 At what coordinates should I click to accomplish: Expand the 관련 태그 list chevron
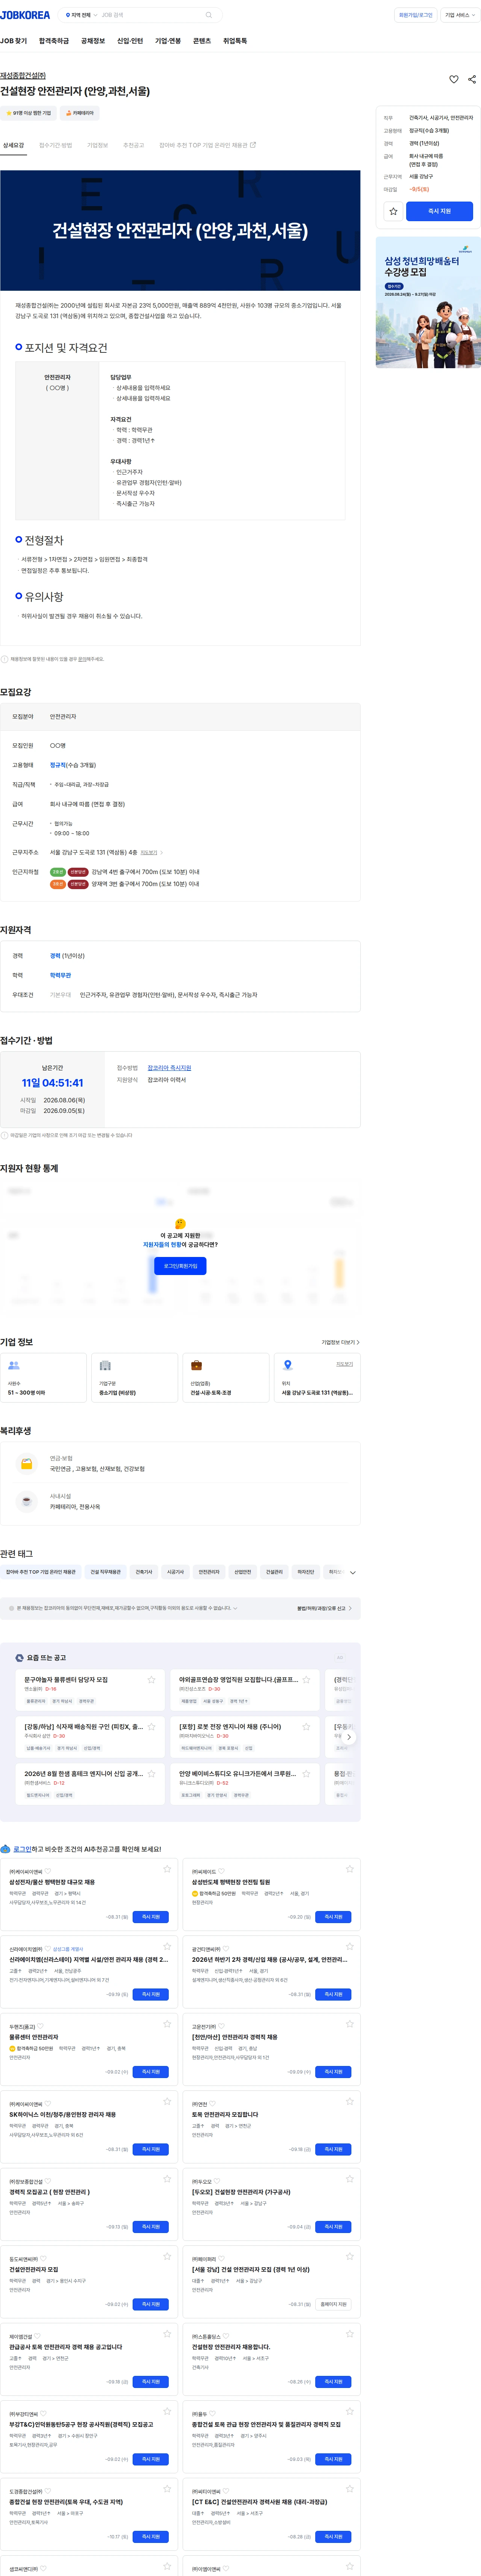click(353, 1572)
